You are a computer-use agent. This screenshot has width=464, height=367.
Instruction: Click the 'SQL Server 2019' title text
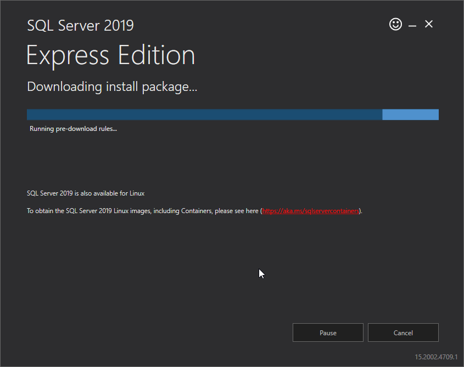click(x=80, y=25)
